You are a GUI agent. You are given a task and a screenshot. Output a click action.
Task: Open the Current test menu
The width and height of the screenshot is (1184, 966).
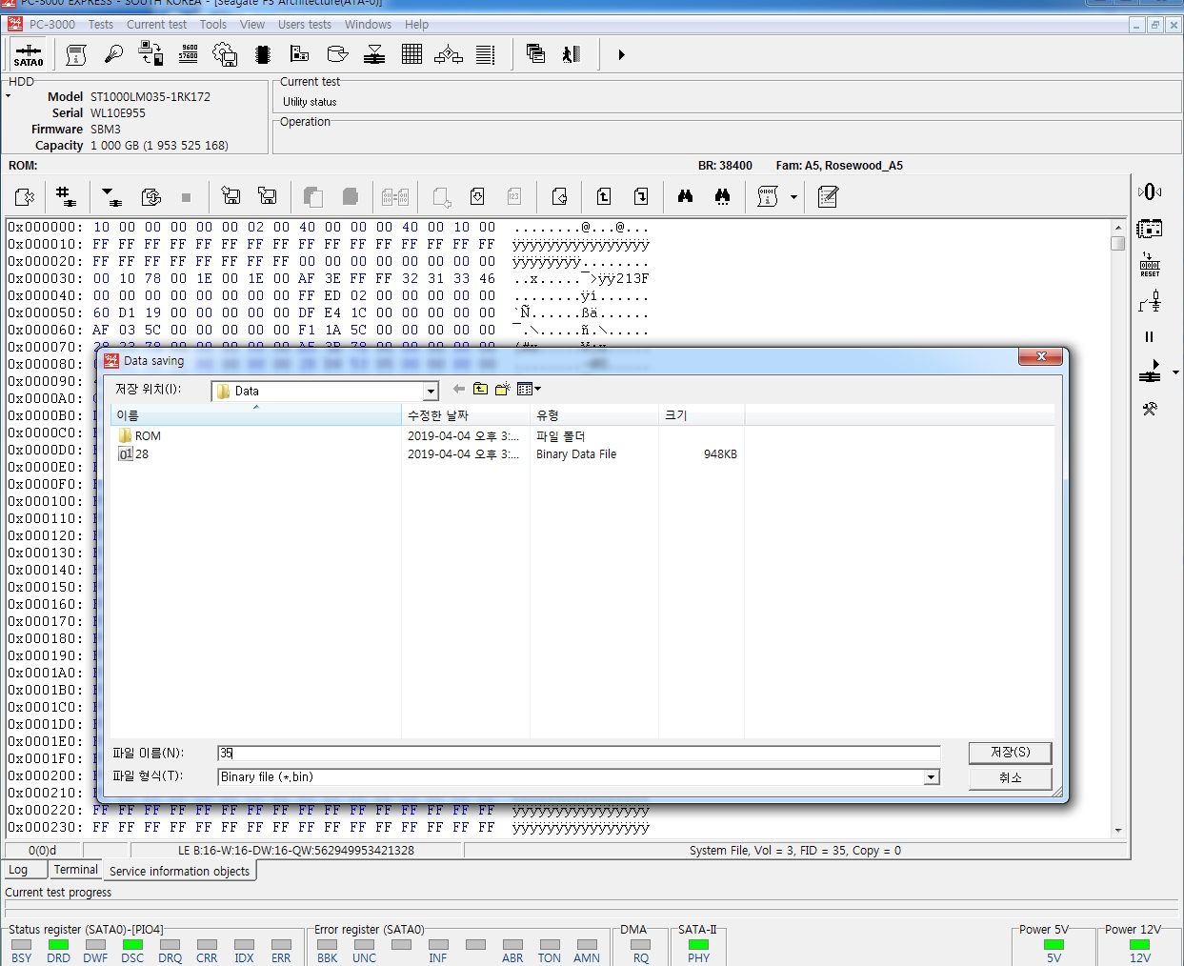tap(156, 25)
